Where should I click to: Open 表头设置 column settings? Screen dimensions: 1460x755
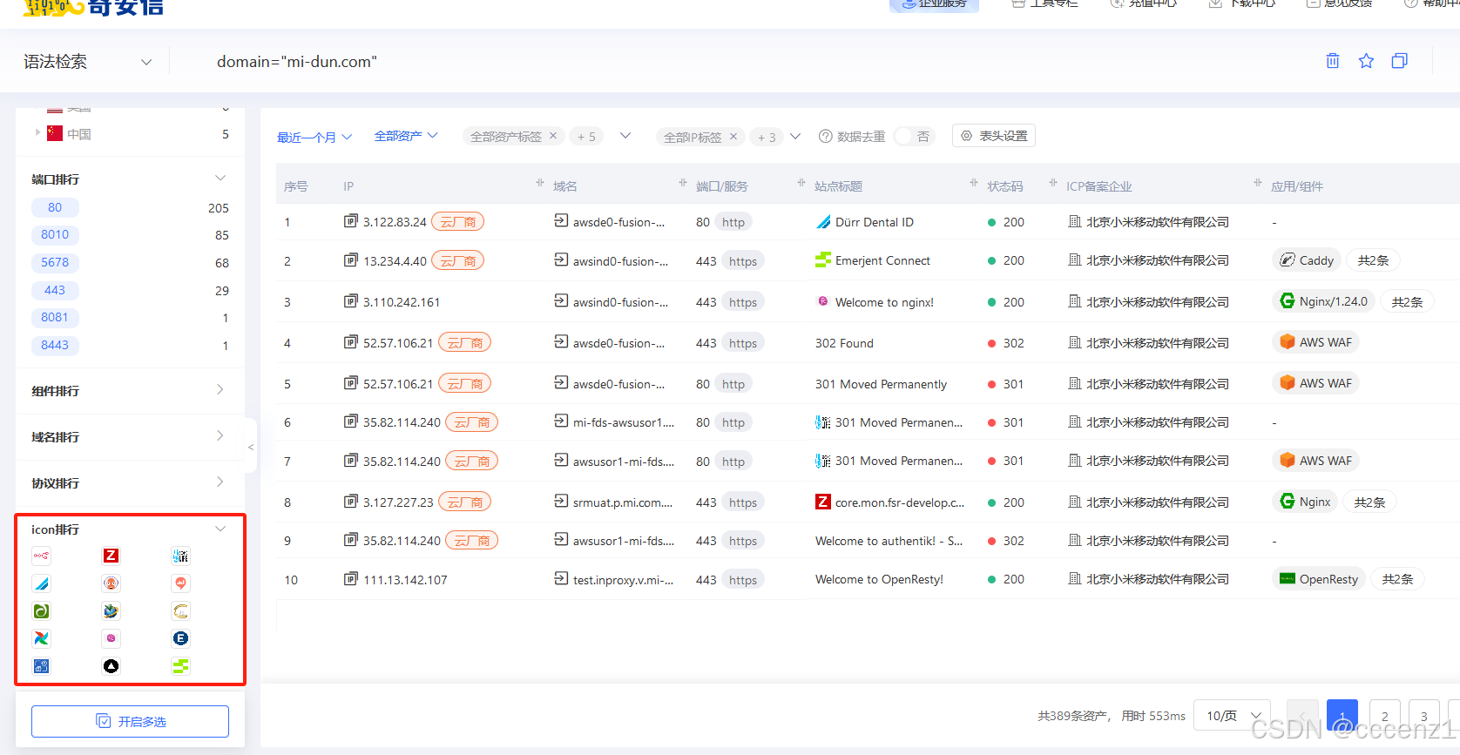(994, 136)
